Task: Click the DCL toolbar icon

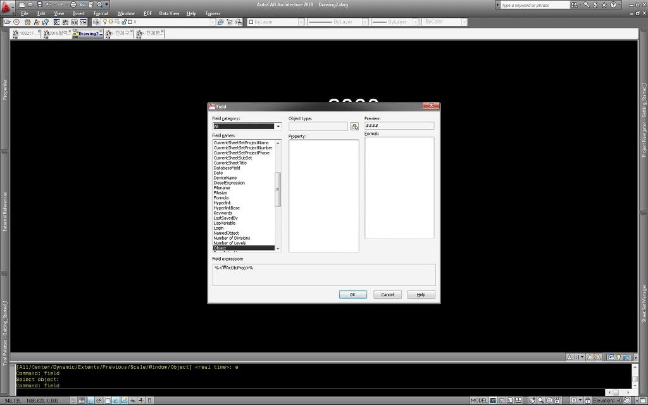Action: [56, 22]
